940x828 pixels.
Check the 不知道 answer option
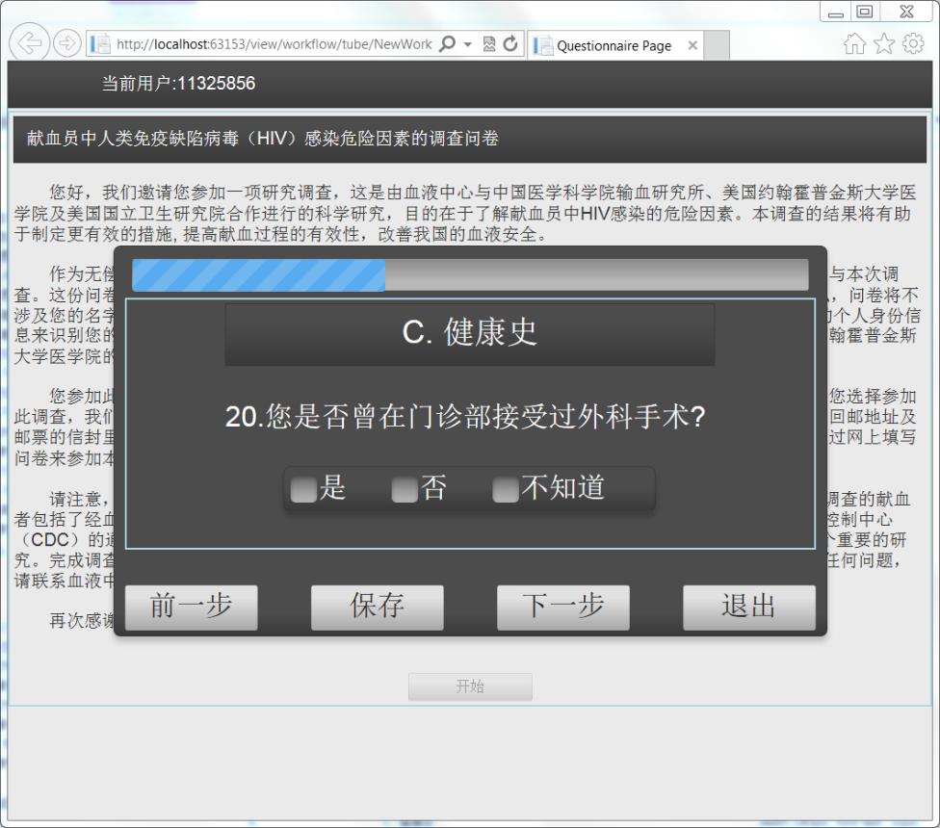click(506, 490)
